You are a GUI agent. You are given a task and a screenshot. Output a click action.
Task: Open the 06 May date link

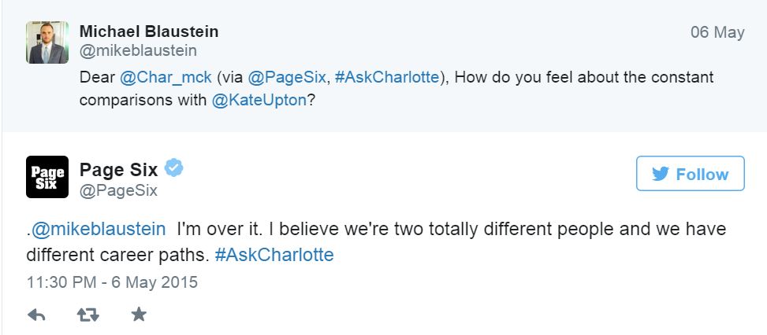[x=717, y=32]
